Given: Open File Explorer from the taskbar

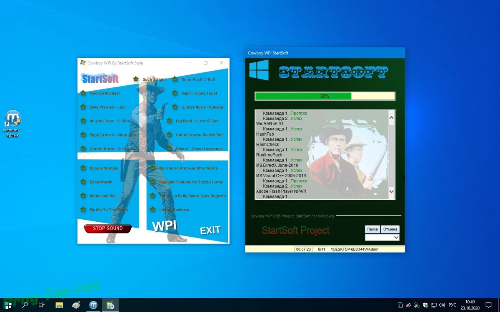Looking at the screenshot, I should point(59,305).
